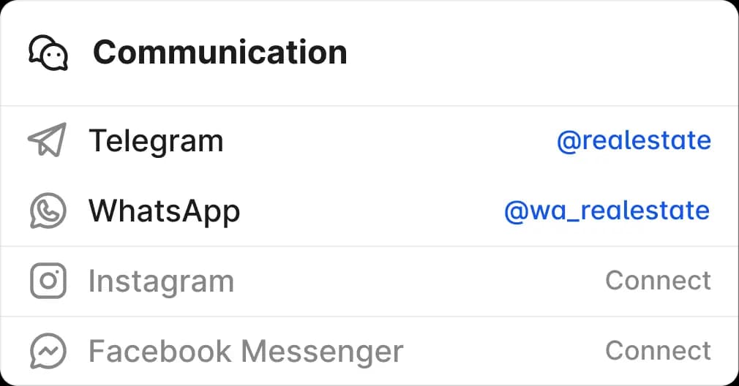
Task: Select the Facebook Messenger label text
Action: coord(246,352)
